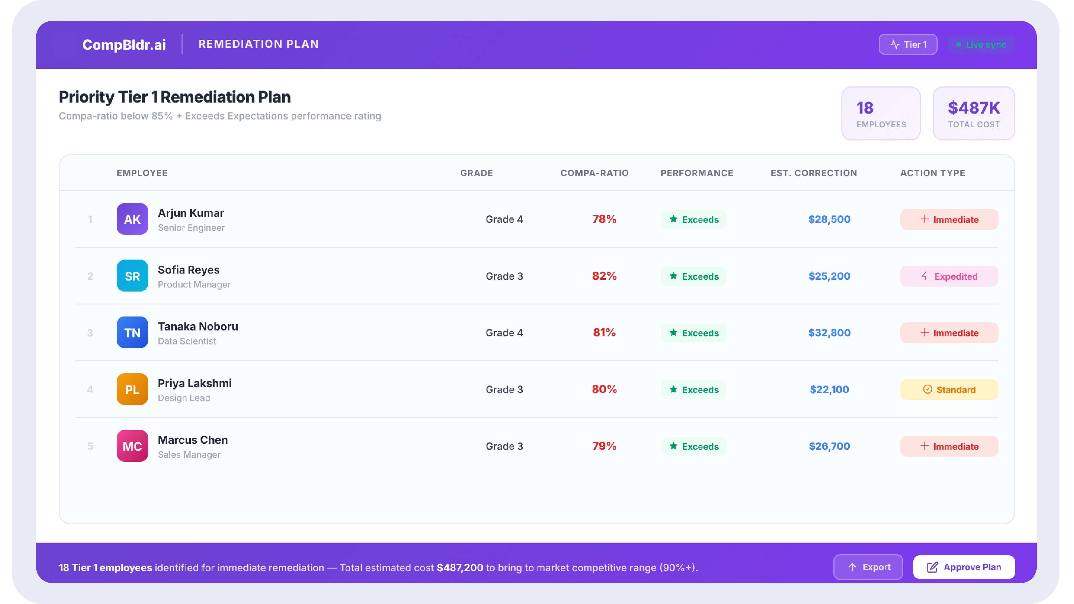This screenshot has width=1074, height=604.
Task: Click the Tier 1 pulse icon
Action: pos(895,44)
